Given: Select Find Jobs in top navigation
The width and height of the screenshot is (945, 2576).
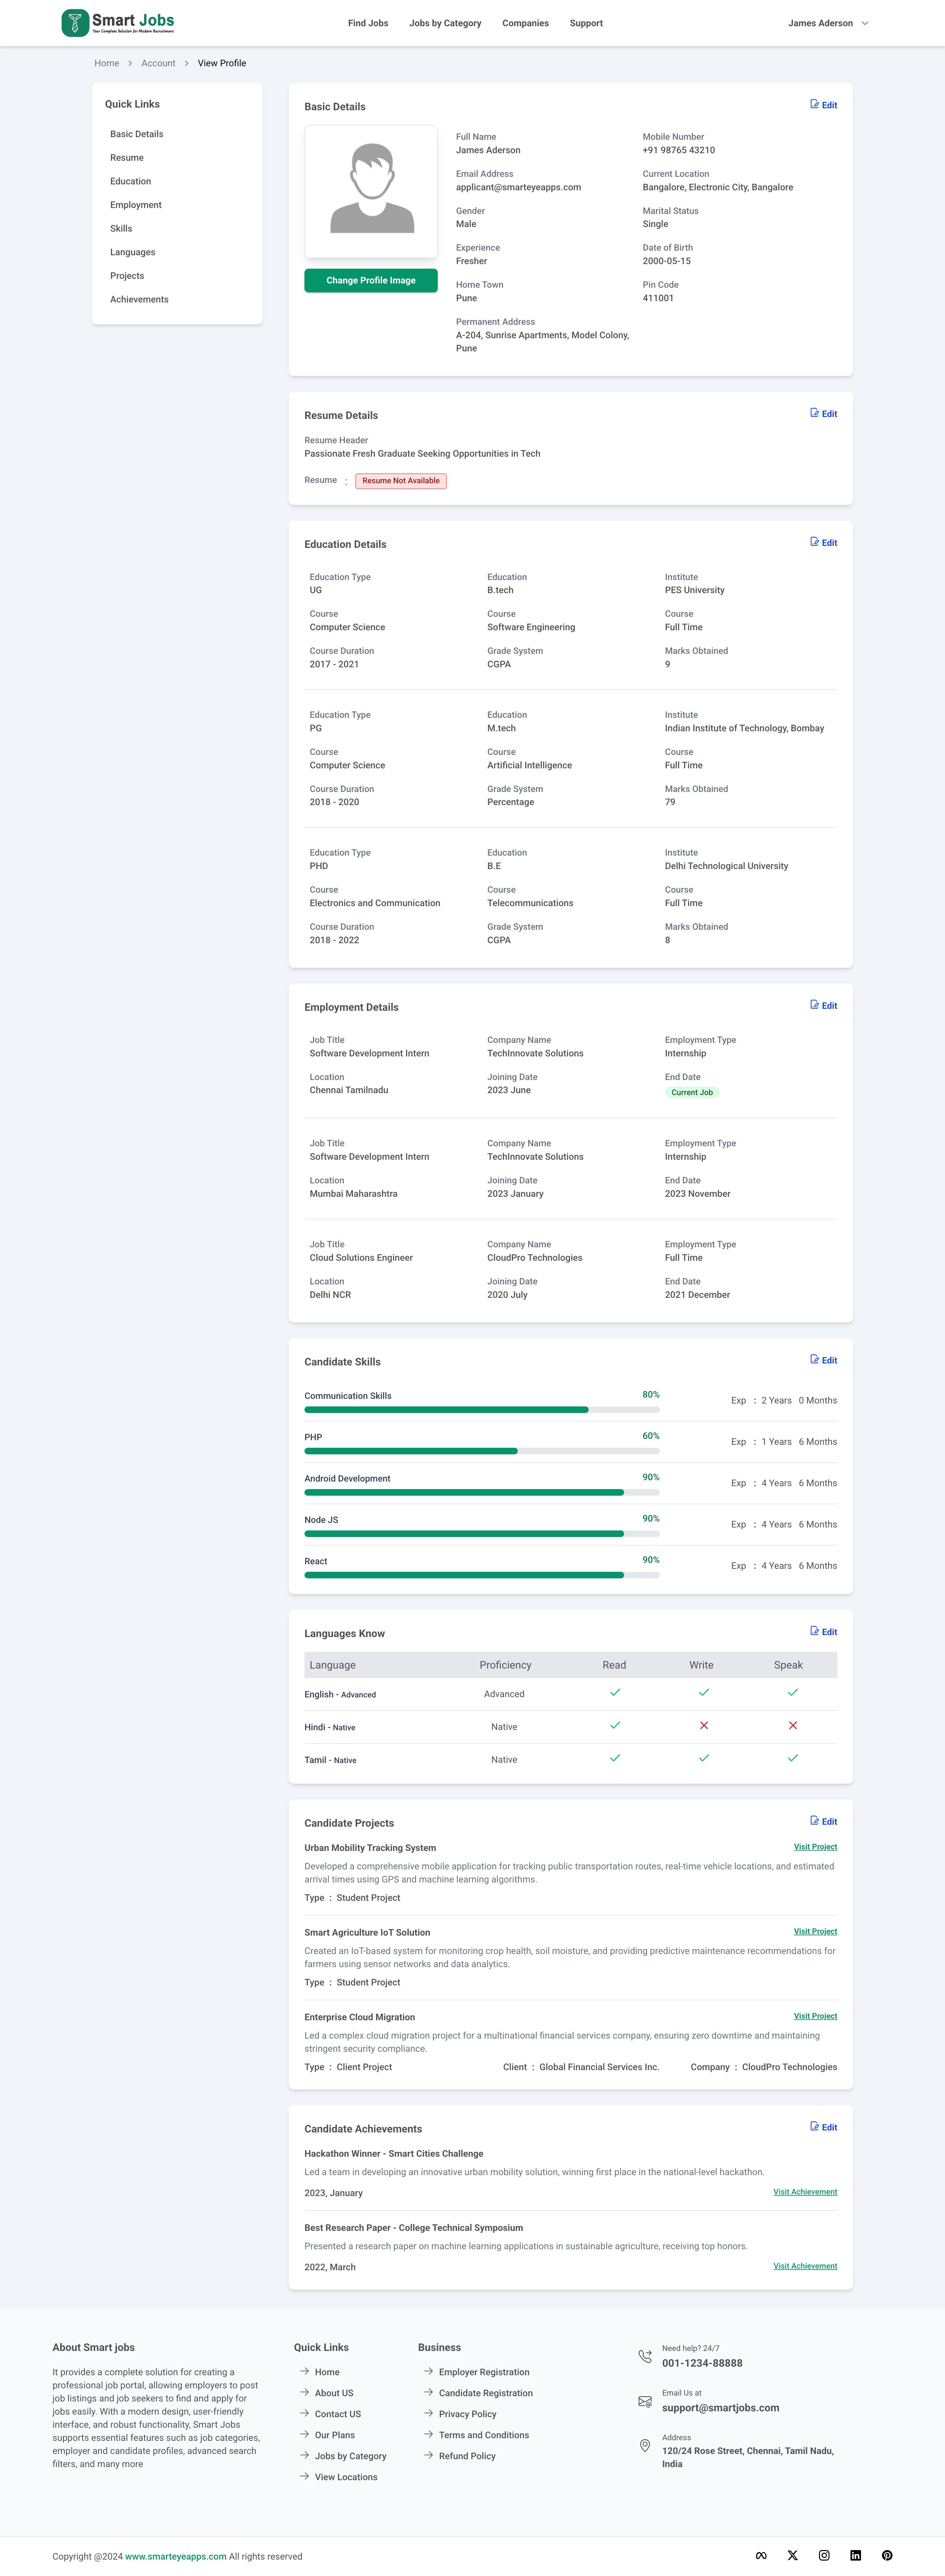Looking at the screenshot, I should point(368,23).
